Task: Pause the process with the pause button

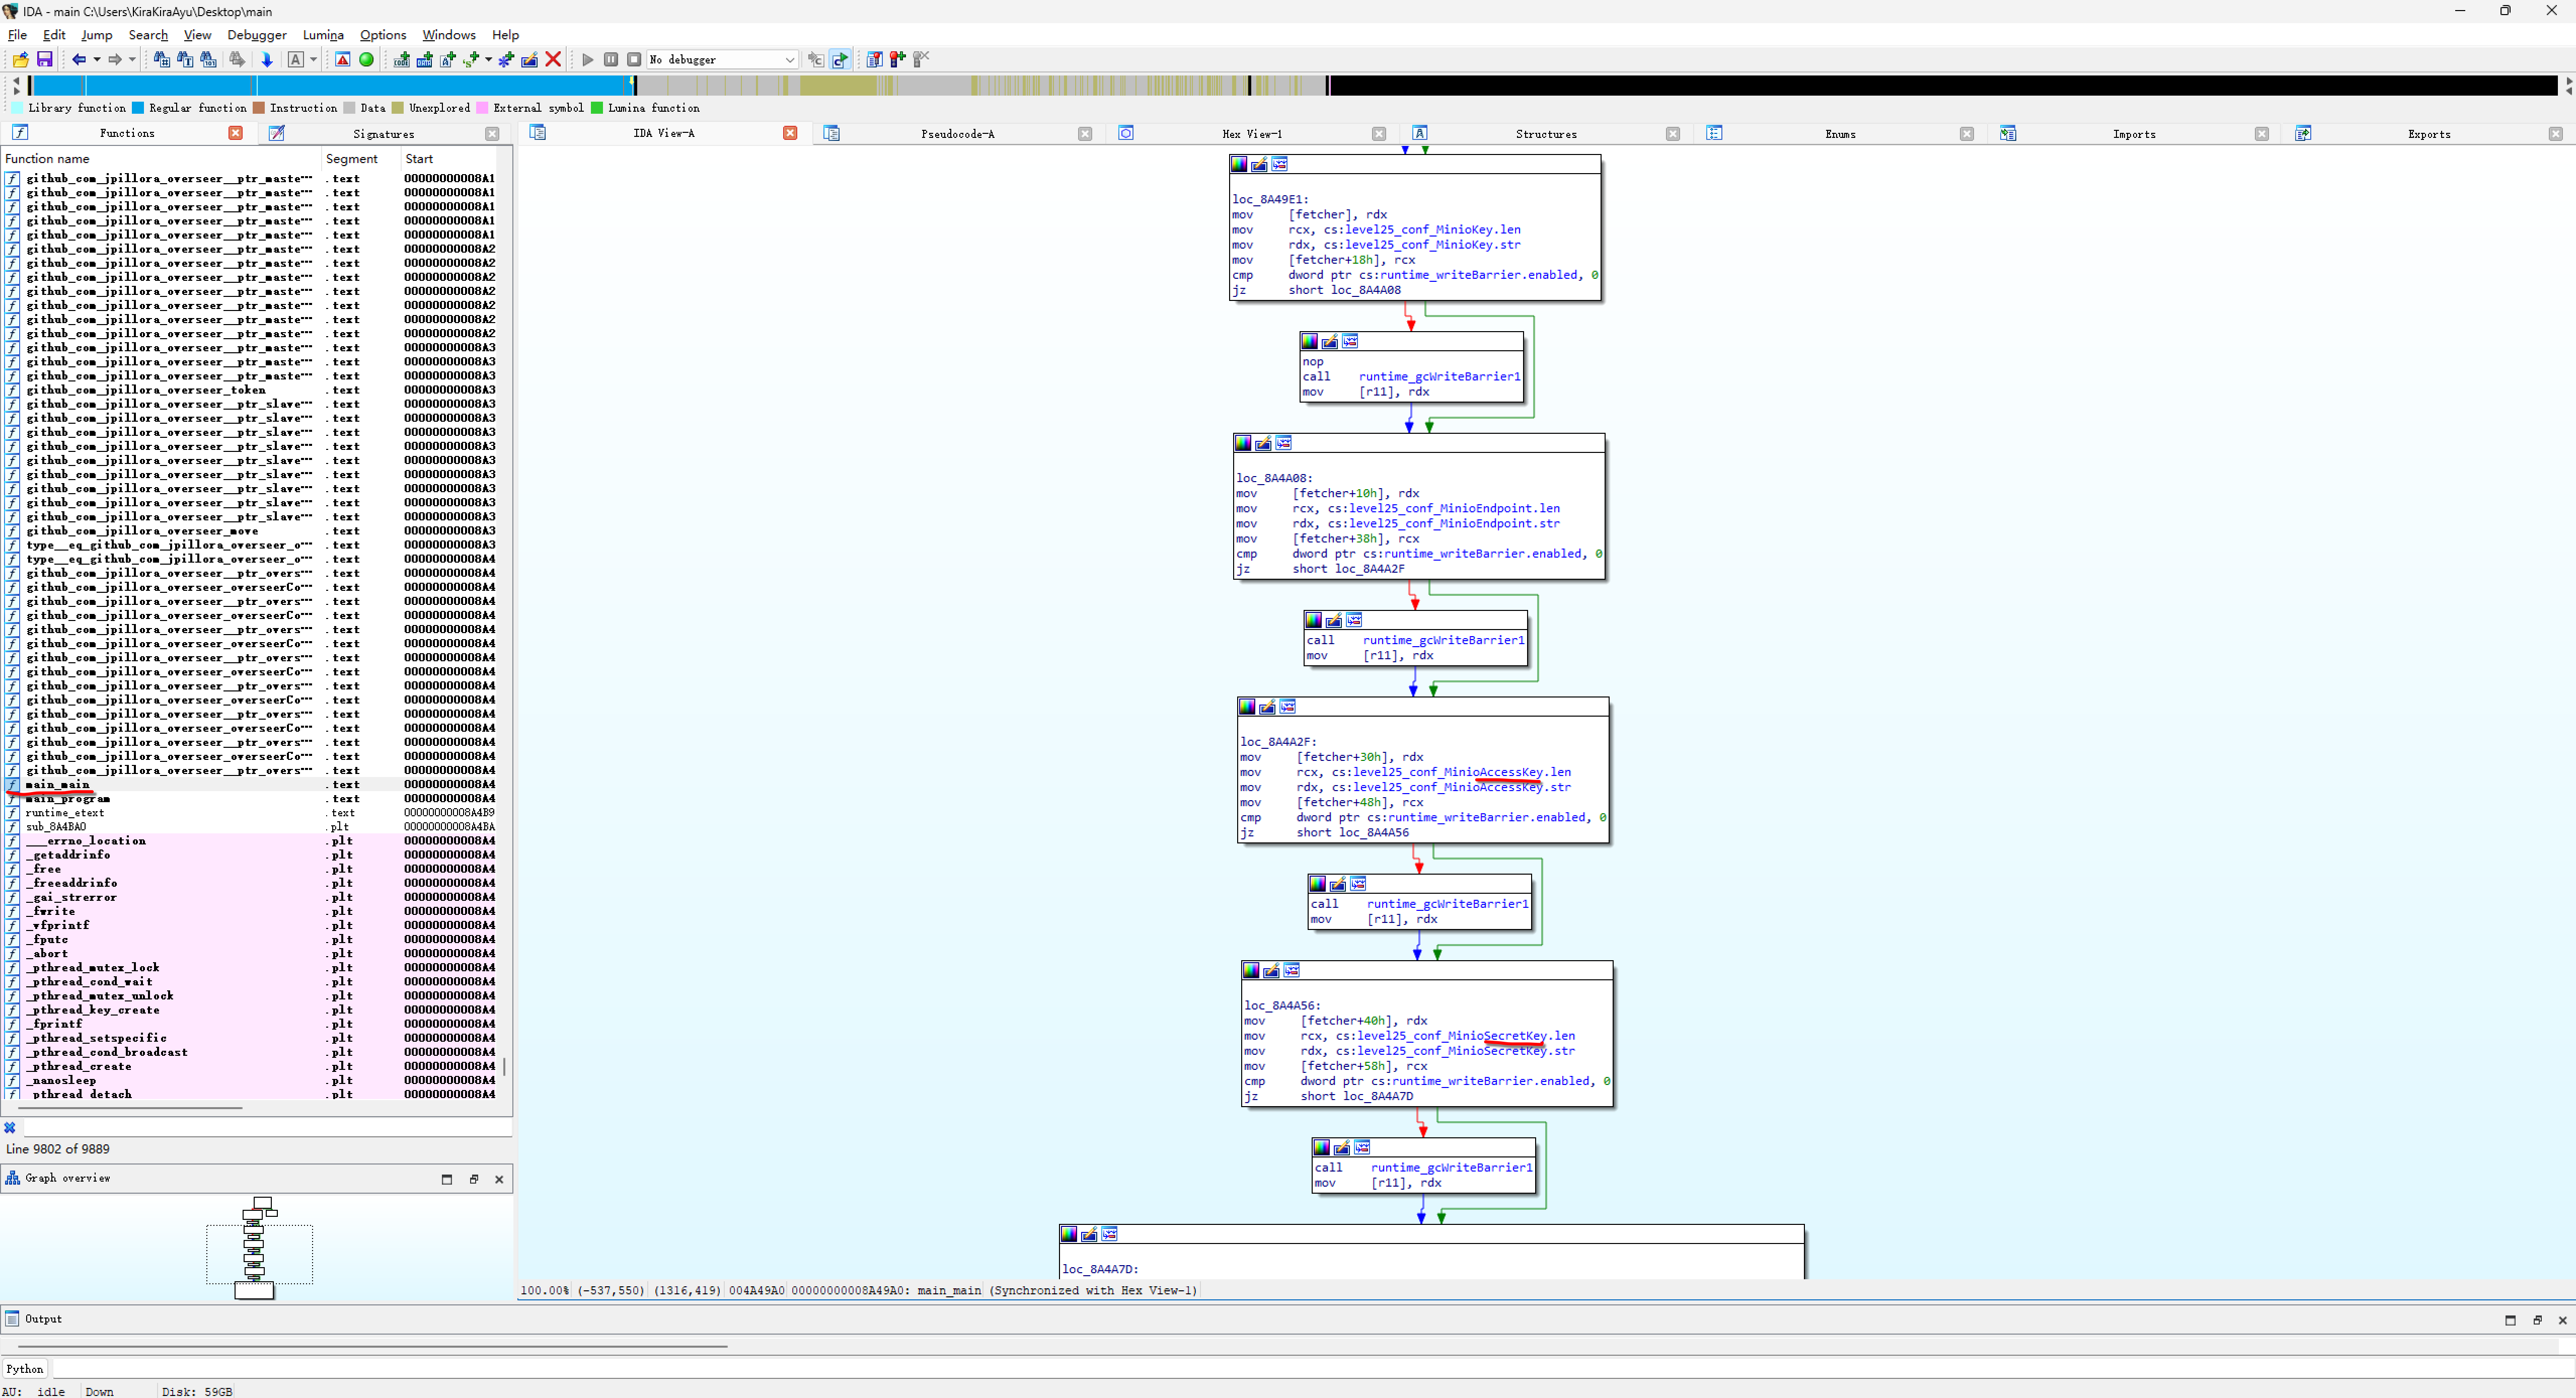Action: pyautogui.click(x=611, y=60)
